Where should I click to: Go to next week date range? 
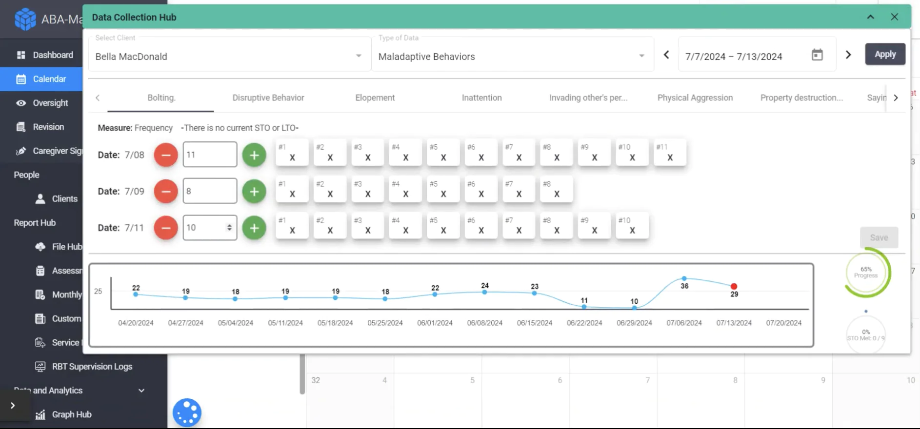point(848,55)
